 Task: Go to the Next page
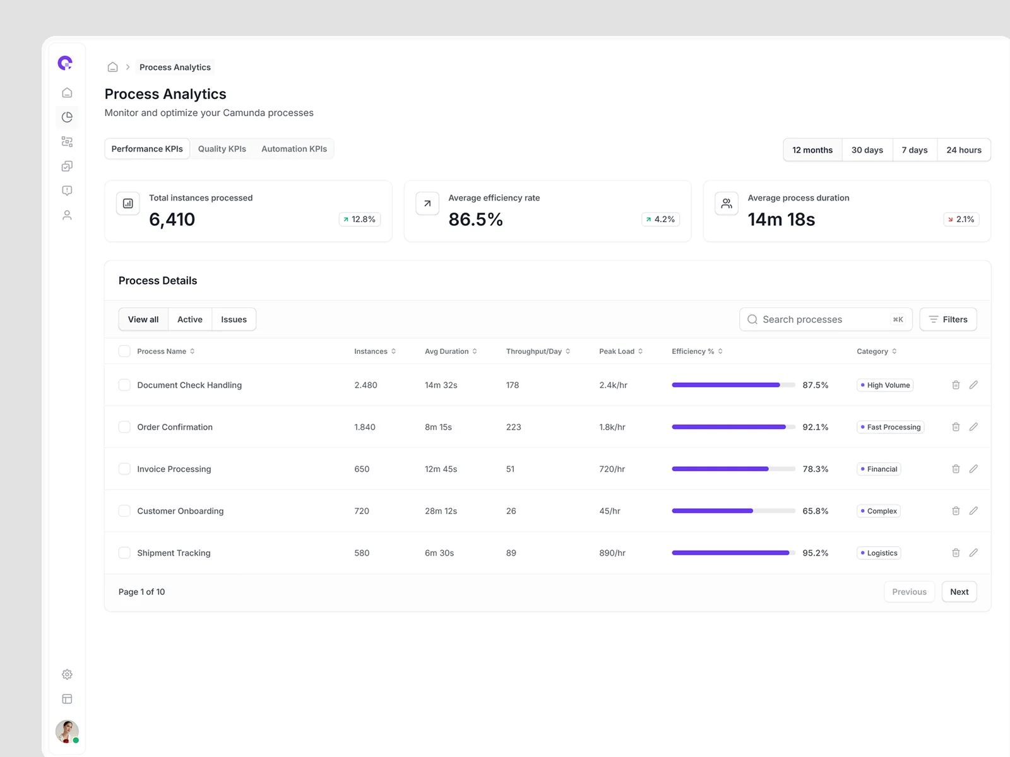[959, 592]
